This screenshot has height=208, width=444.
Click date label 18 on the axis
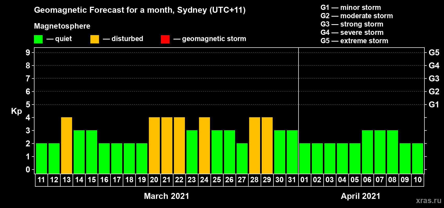129,180
